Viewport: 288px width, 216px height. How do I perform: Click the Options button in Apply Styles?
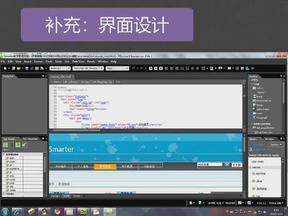click(x=276, y=145)
